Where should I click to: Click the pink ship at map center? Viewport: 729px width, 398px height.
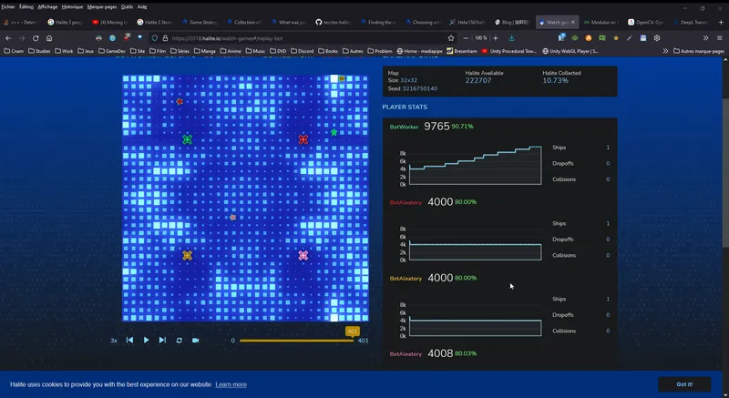pyautogui.click(x=233, y=217)
